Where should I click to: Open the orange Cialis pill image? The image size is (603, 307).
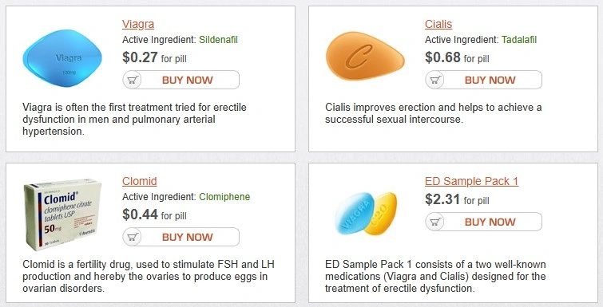coord(365,56)
